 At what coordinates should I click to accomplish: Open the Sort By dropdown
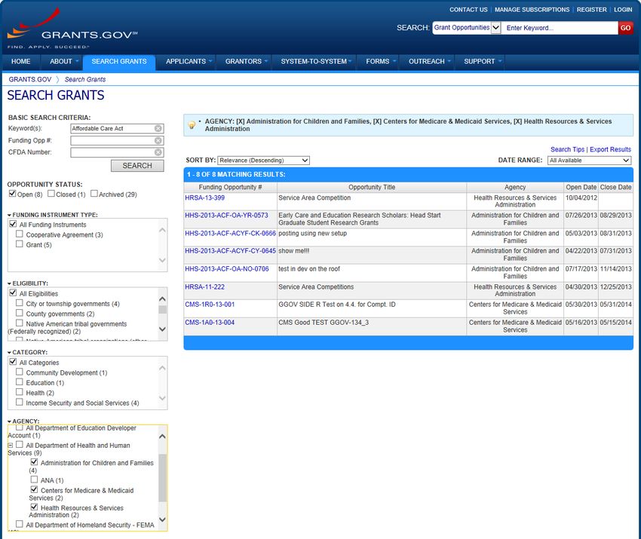[x=264, y=161]
